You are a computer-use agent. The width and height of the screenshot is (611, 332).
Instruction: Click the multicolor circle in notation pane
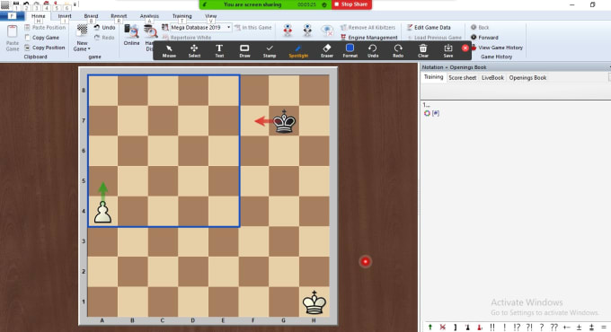(427, 113)
